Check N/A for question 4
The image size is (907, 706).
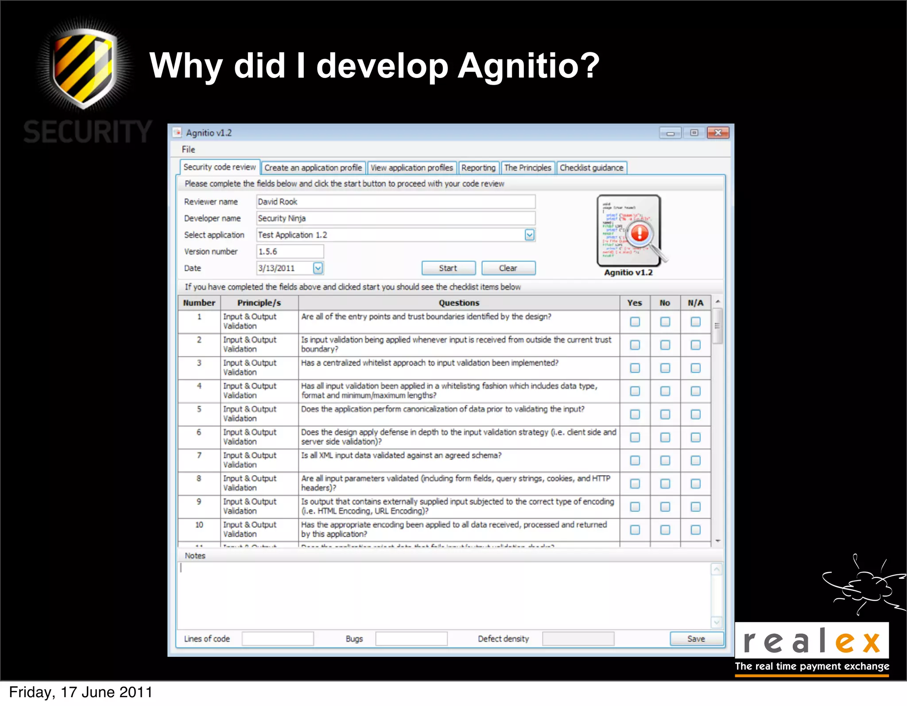click(x=695, y=391)
